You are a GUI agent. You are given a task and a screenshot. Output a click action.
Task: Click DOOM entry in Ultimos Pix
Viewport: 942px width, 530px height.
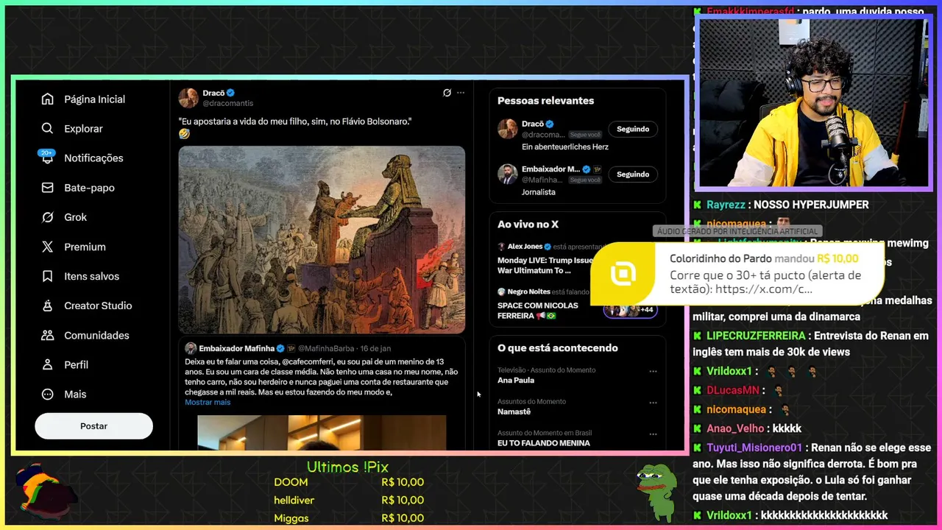[x=349, y=482]
